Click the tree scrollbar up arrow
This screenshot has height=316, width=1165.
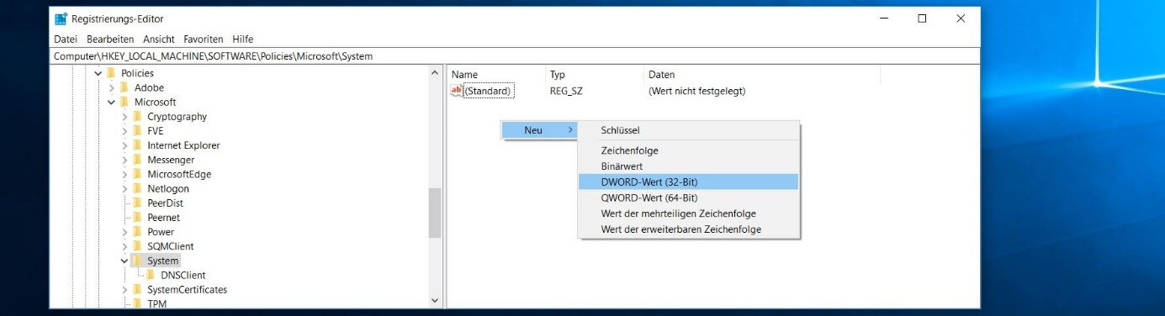pos(435,73)
